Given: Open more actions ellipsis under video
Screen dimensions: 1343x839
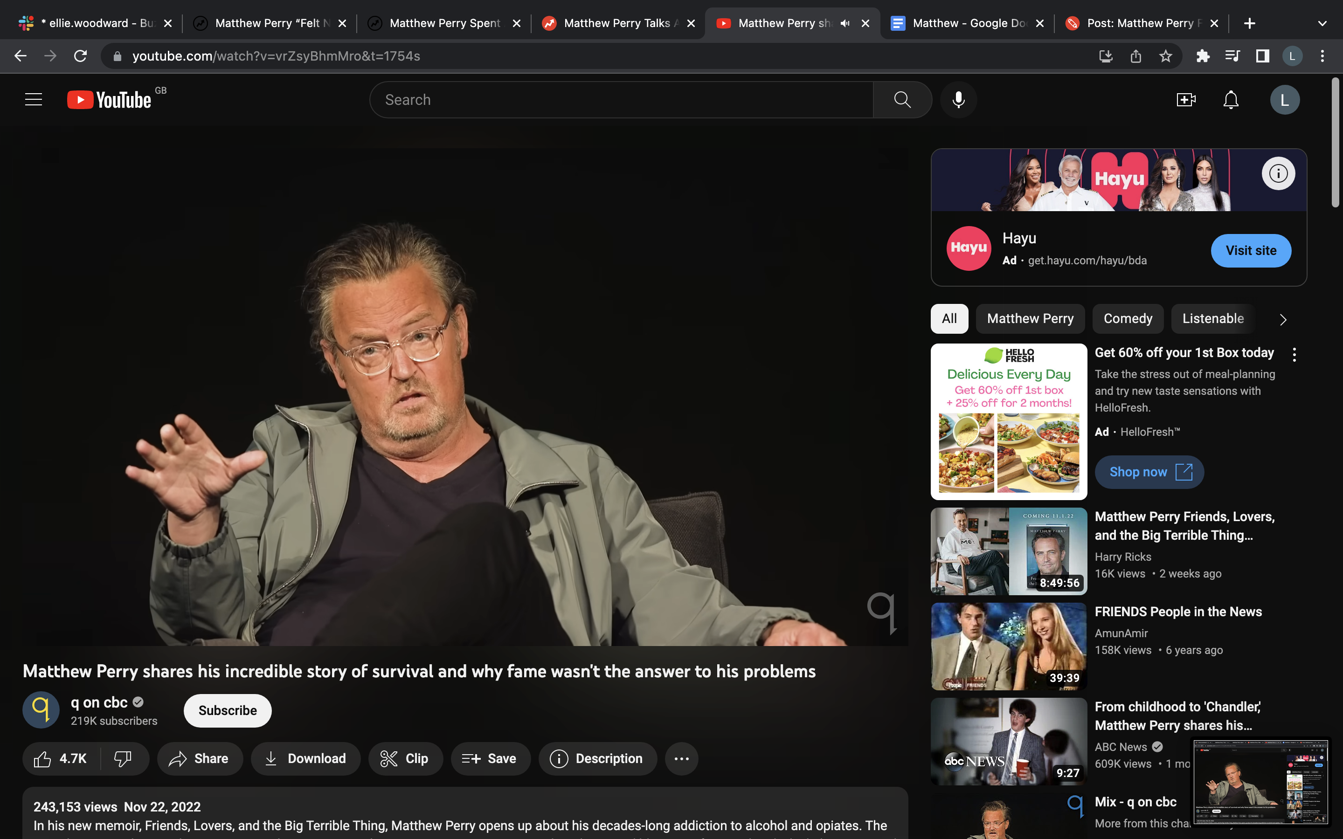Looking at the screenshot, I should point(681,758).
